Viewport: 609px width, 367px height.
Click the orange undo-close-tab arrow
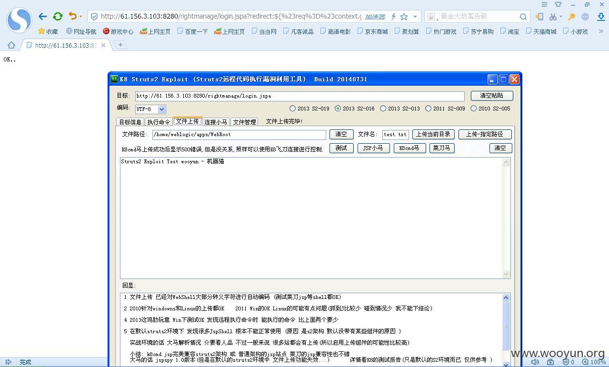tap(72, 16)
